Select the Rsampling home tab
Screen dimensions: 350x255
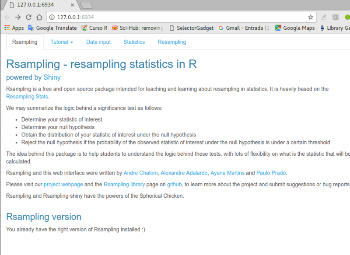pos(25,42)
